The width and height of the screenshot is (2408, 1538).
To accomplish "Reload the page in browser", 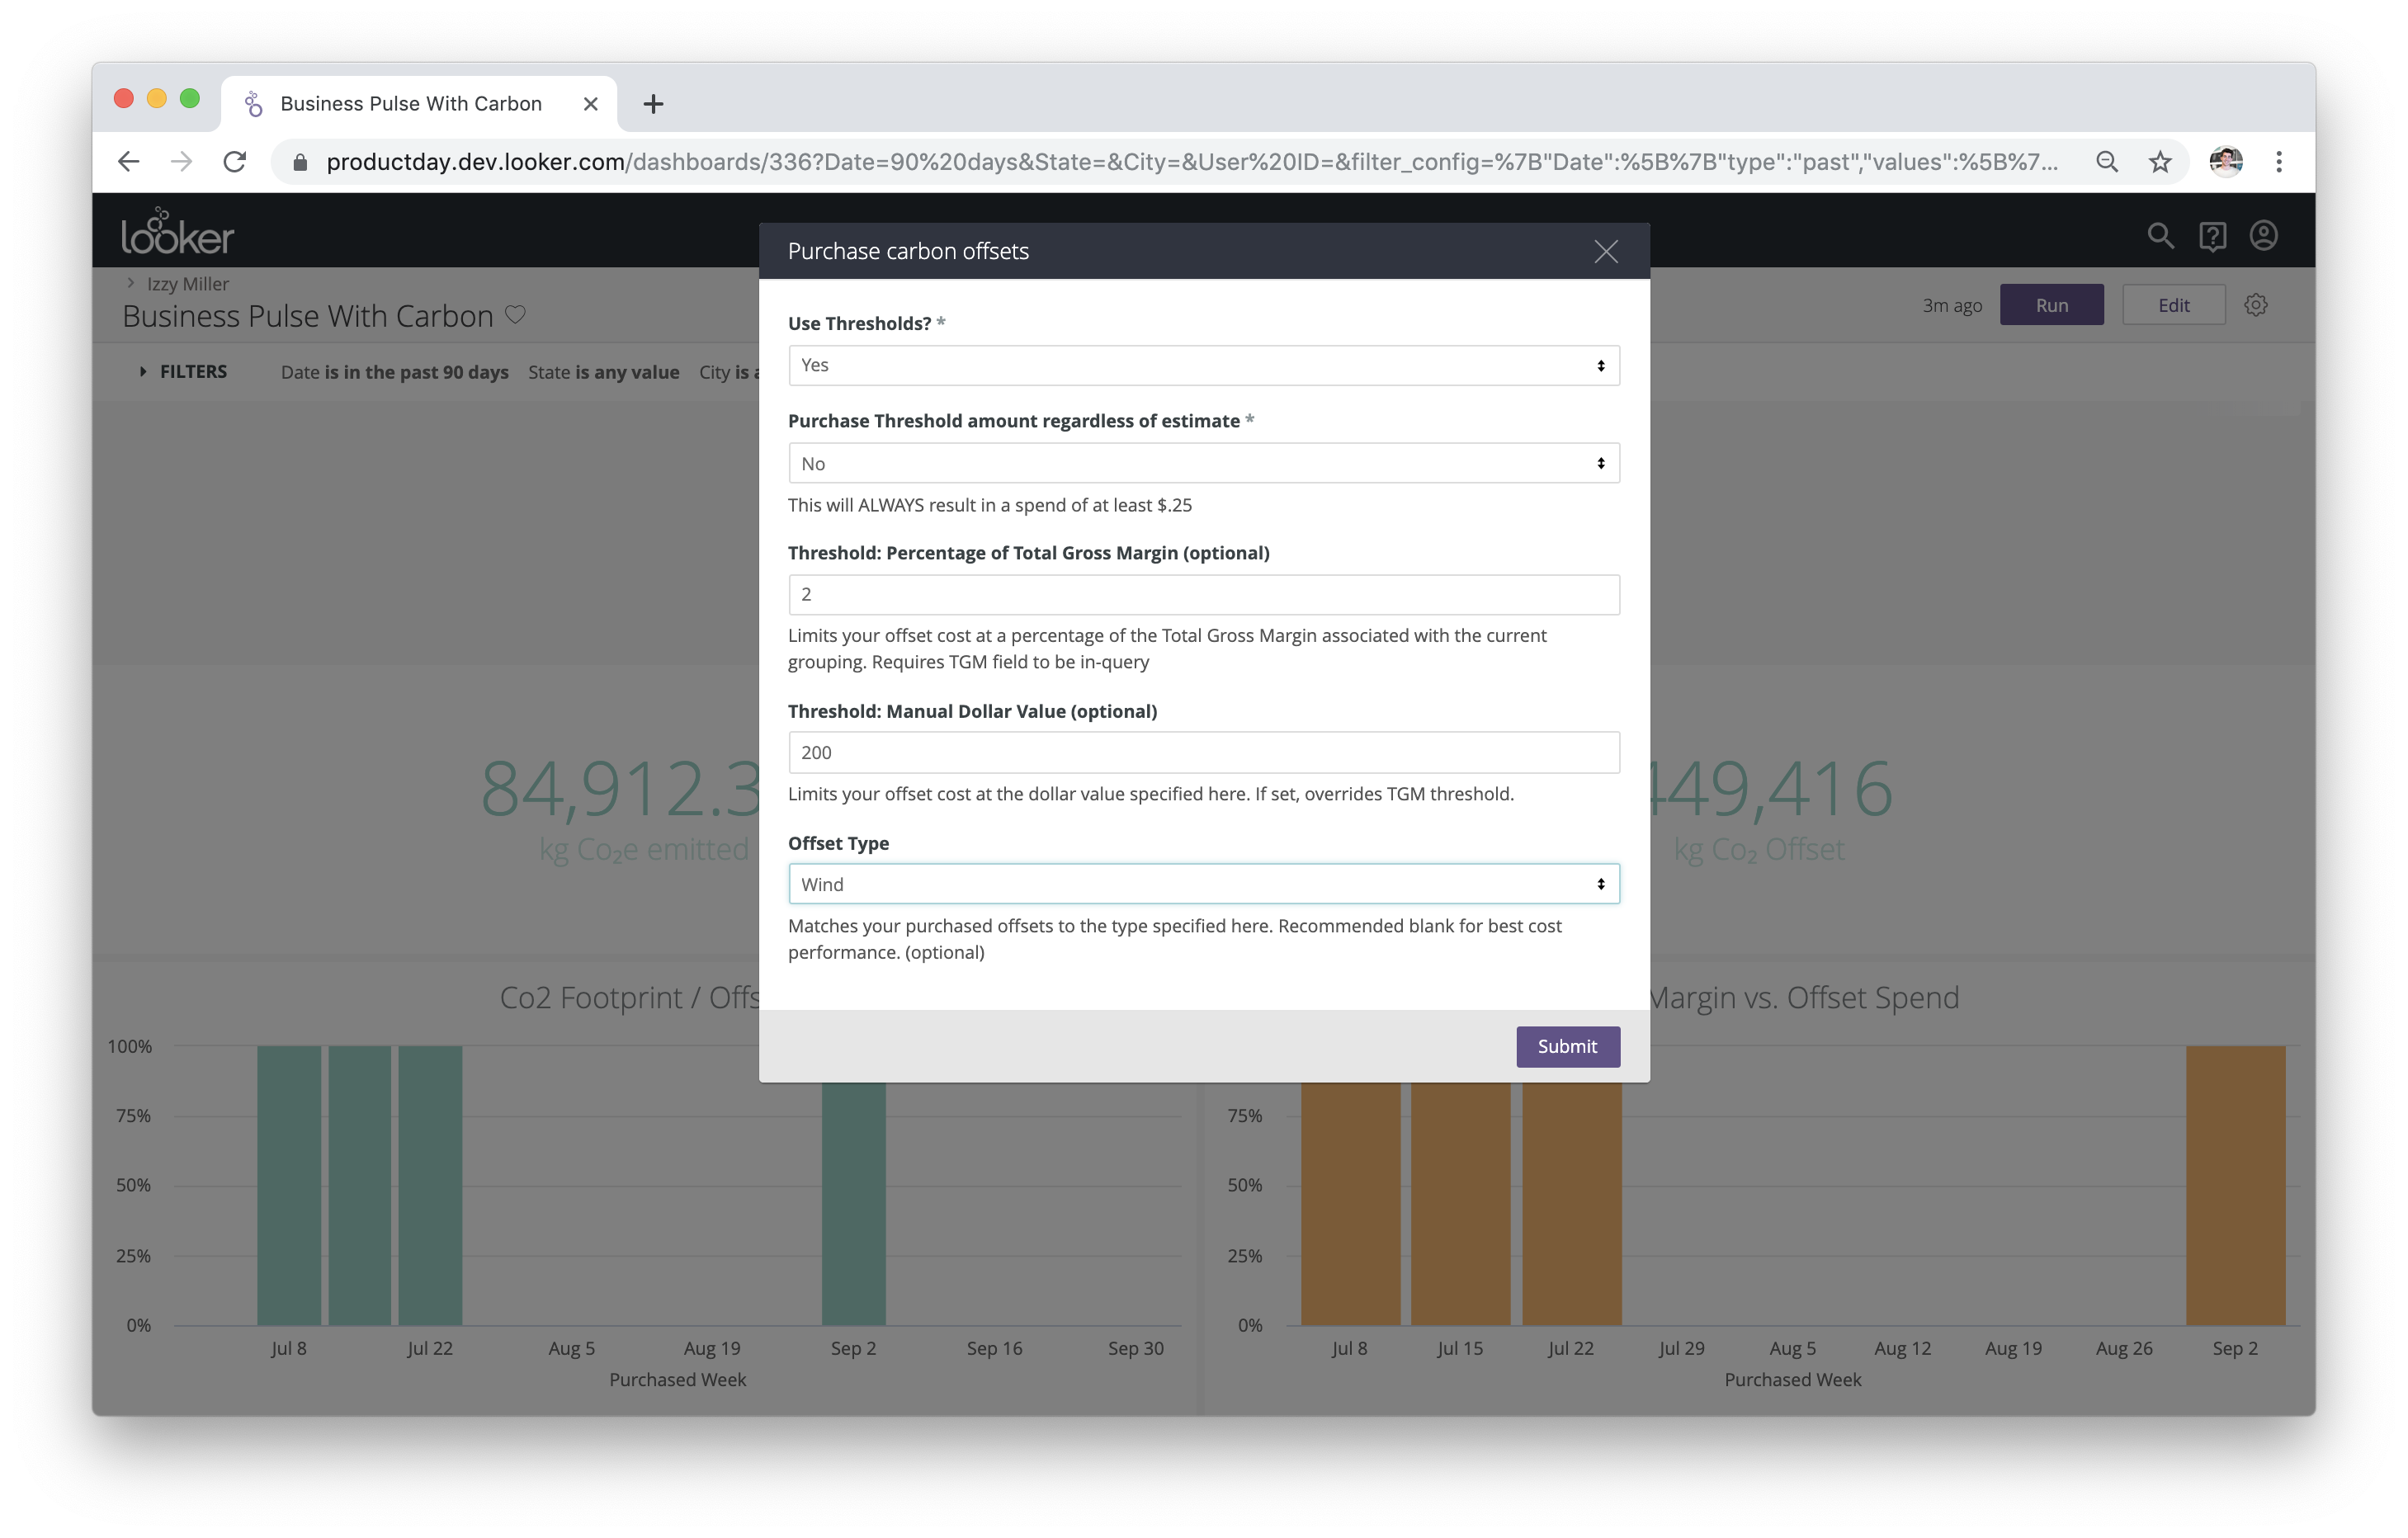I will 235,162.
